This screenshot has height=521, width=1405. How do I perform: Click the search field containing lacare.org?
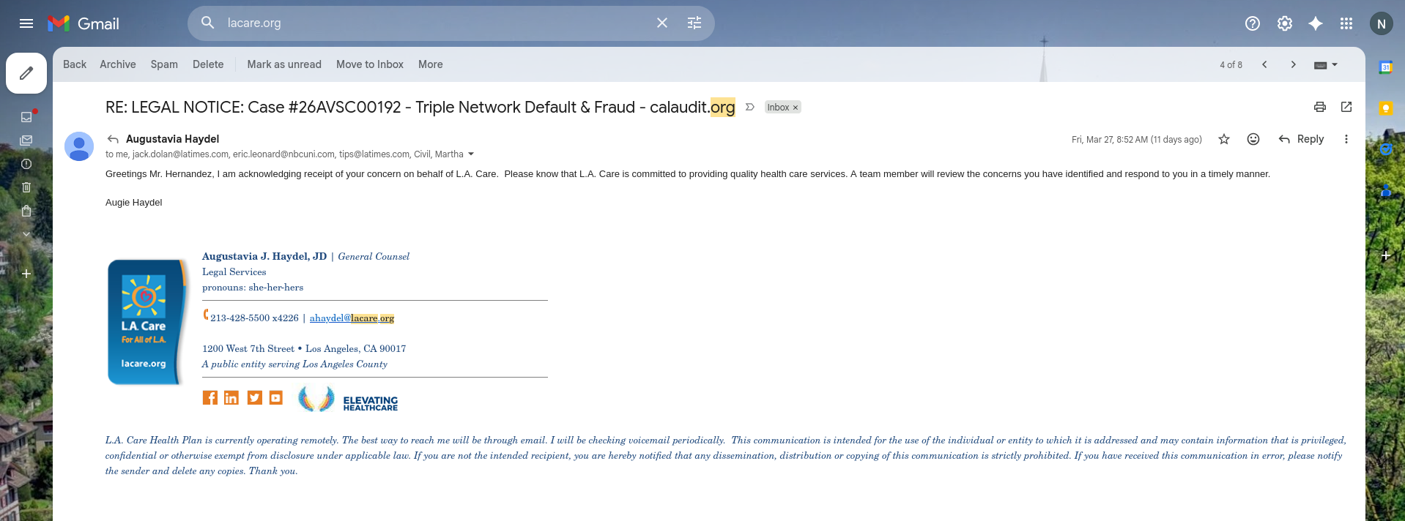click(x=432, y=23)
